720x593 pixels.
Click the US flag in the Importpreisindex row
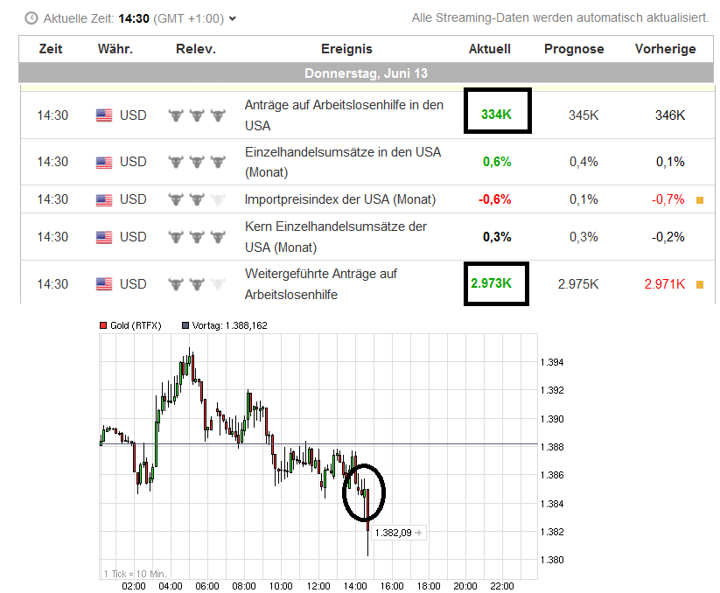(x=104, y=199)
